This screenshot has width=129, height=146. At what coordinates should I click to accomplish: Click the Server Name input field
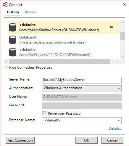(x=82, y=80)
